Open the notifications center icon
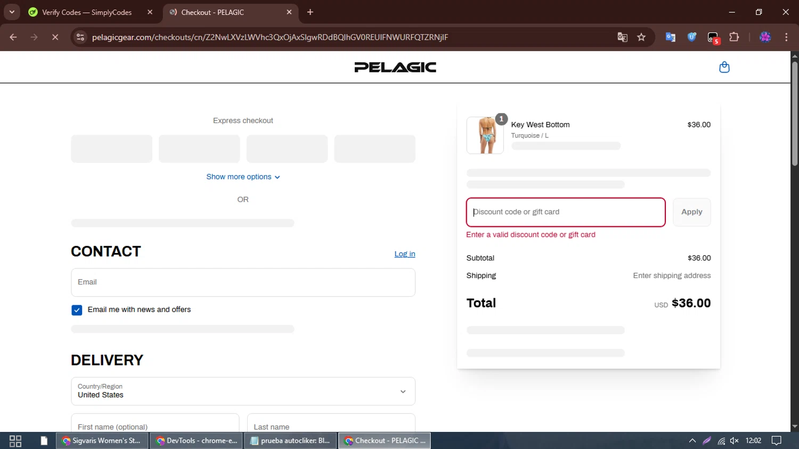Image resolution: width=799 pixels, height=449 pixels. click(777, 440)
